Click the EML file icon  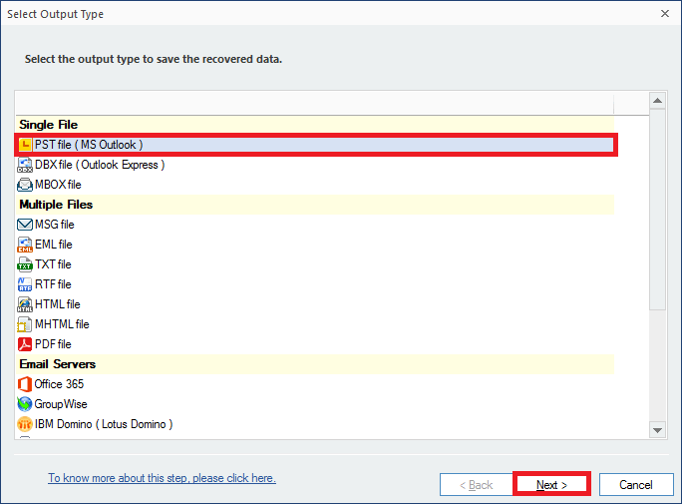[x=25, y=245]
